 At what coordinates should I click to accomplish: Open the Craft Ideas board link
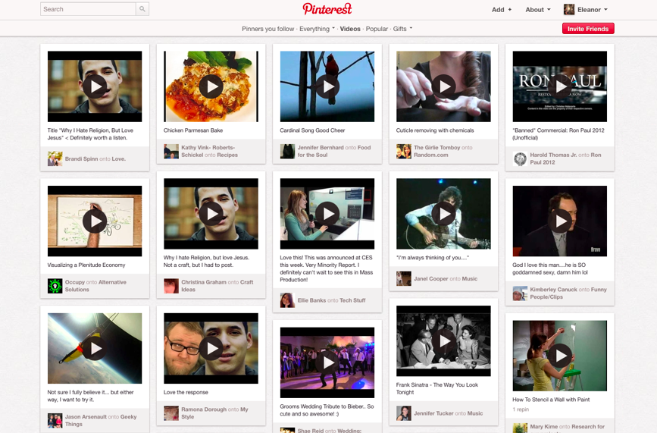pyautogui.click(x=217, y=286)
